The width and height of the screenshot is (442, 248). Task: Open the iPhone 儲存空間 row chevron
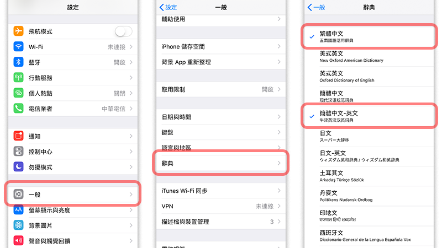pos(279,46)
